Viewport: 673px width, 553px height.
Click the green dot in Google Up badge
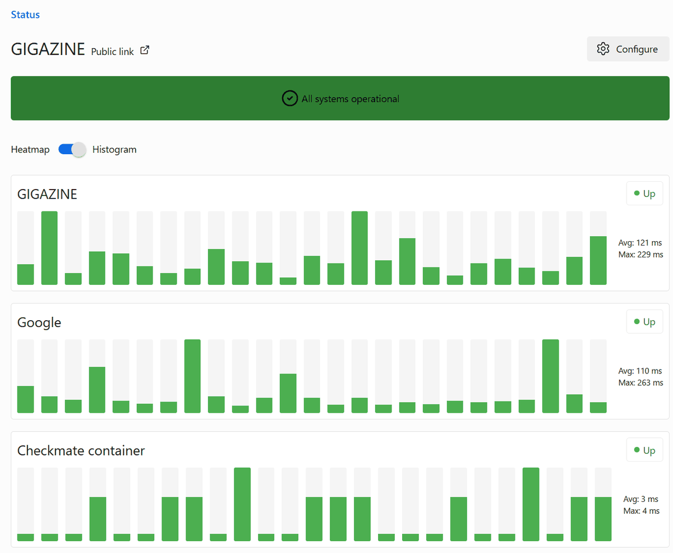[x=637, y=322]
